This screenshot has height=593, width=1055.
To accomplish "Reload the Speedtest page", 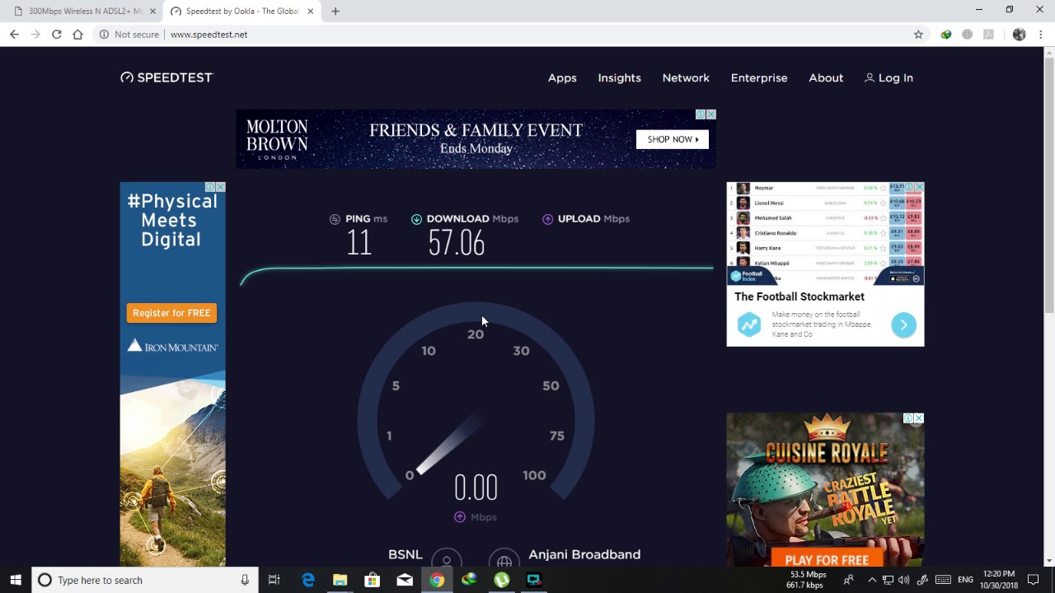I will 56,35.
